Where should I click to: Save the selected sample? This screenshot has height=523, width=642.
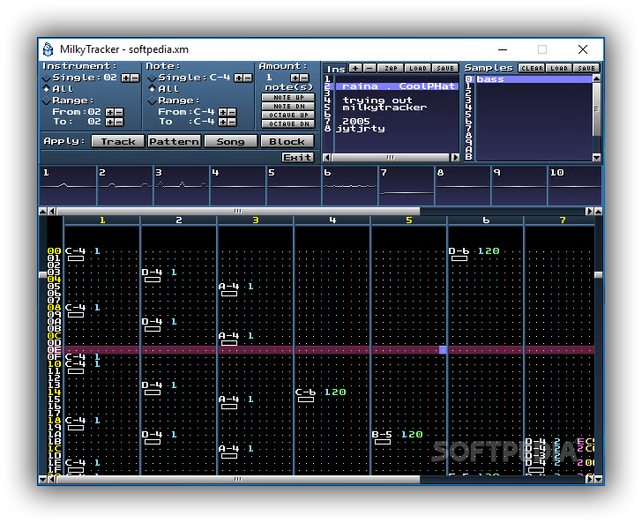click(586, 69)
